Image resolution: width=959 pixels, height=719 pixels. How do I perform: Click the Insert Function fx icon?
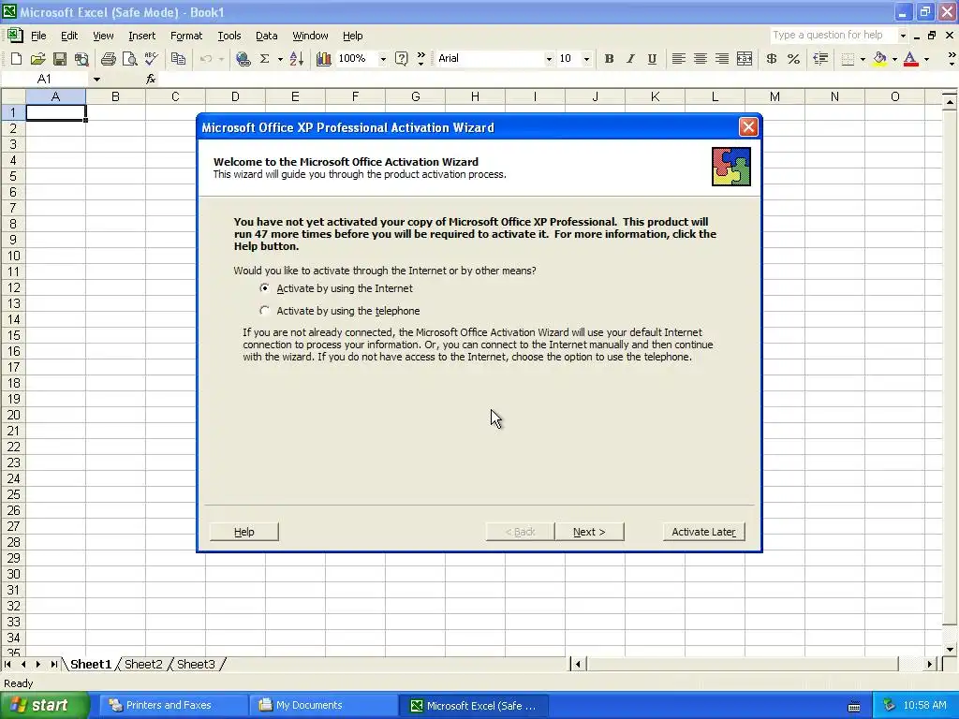pos(151,79)
